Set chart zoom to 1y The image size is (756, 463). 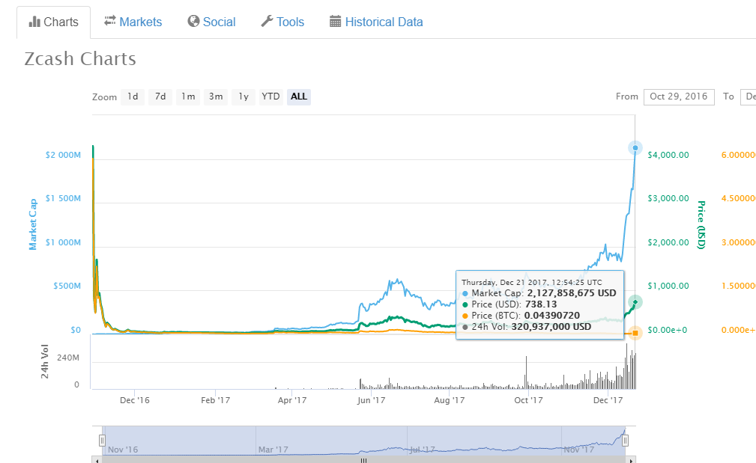244,96
